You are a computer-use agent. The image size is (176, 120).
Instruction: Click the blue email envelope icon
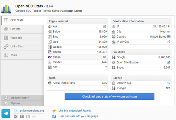coord(16,111)
